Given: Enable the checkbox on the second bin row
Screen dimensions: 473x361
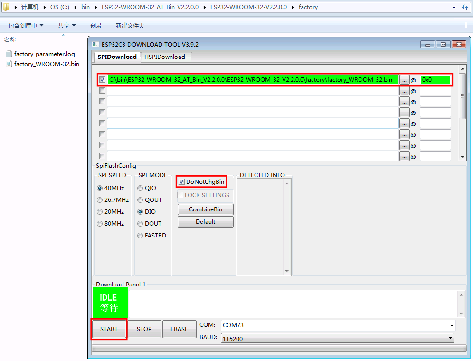Looking at the screenshot, I should 102,90.
